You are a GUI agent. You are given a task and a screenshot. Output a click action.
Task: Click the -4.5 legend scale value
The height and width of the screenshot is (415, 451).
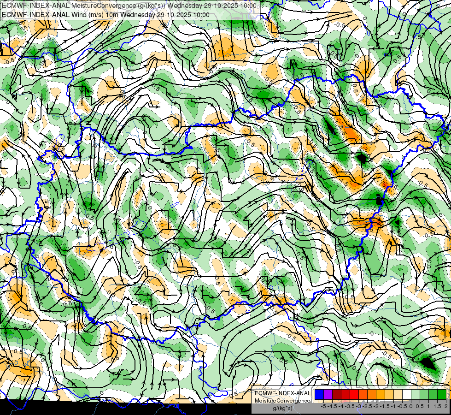[x=333, y=406]
